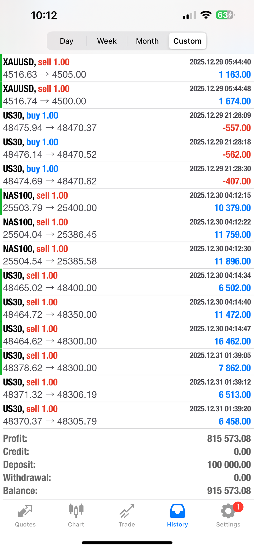Screen dimensions: 254x549
Task: Tap the notification badge on Settings
Action: 238,507
